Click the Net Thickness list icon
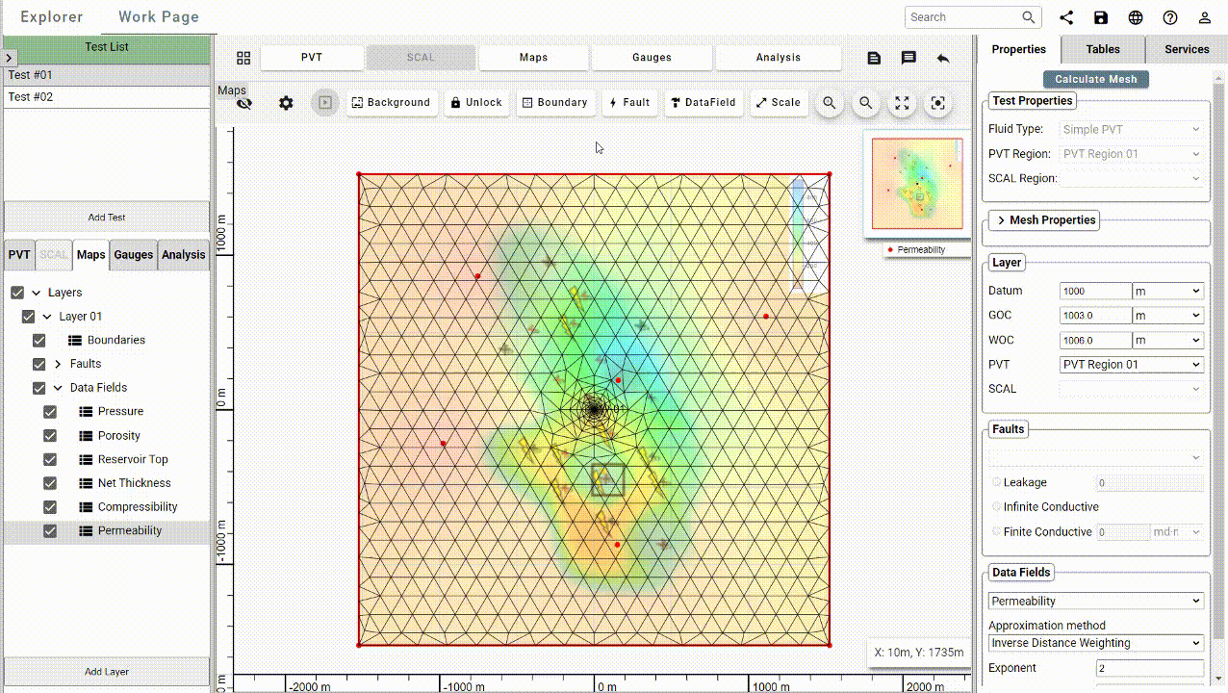1228x693 pixels. [x=86, y=483]
